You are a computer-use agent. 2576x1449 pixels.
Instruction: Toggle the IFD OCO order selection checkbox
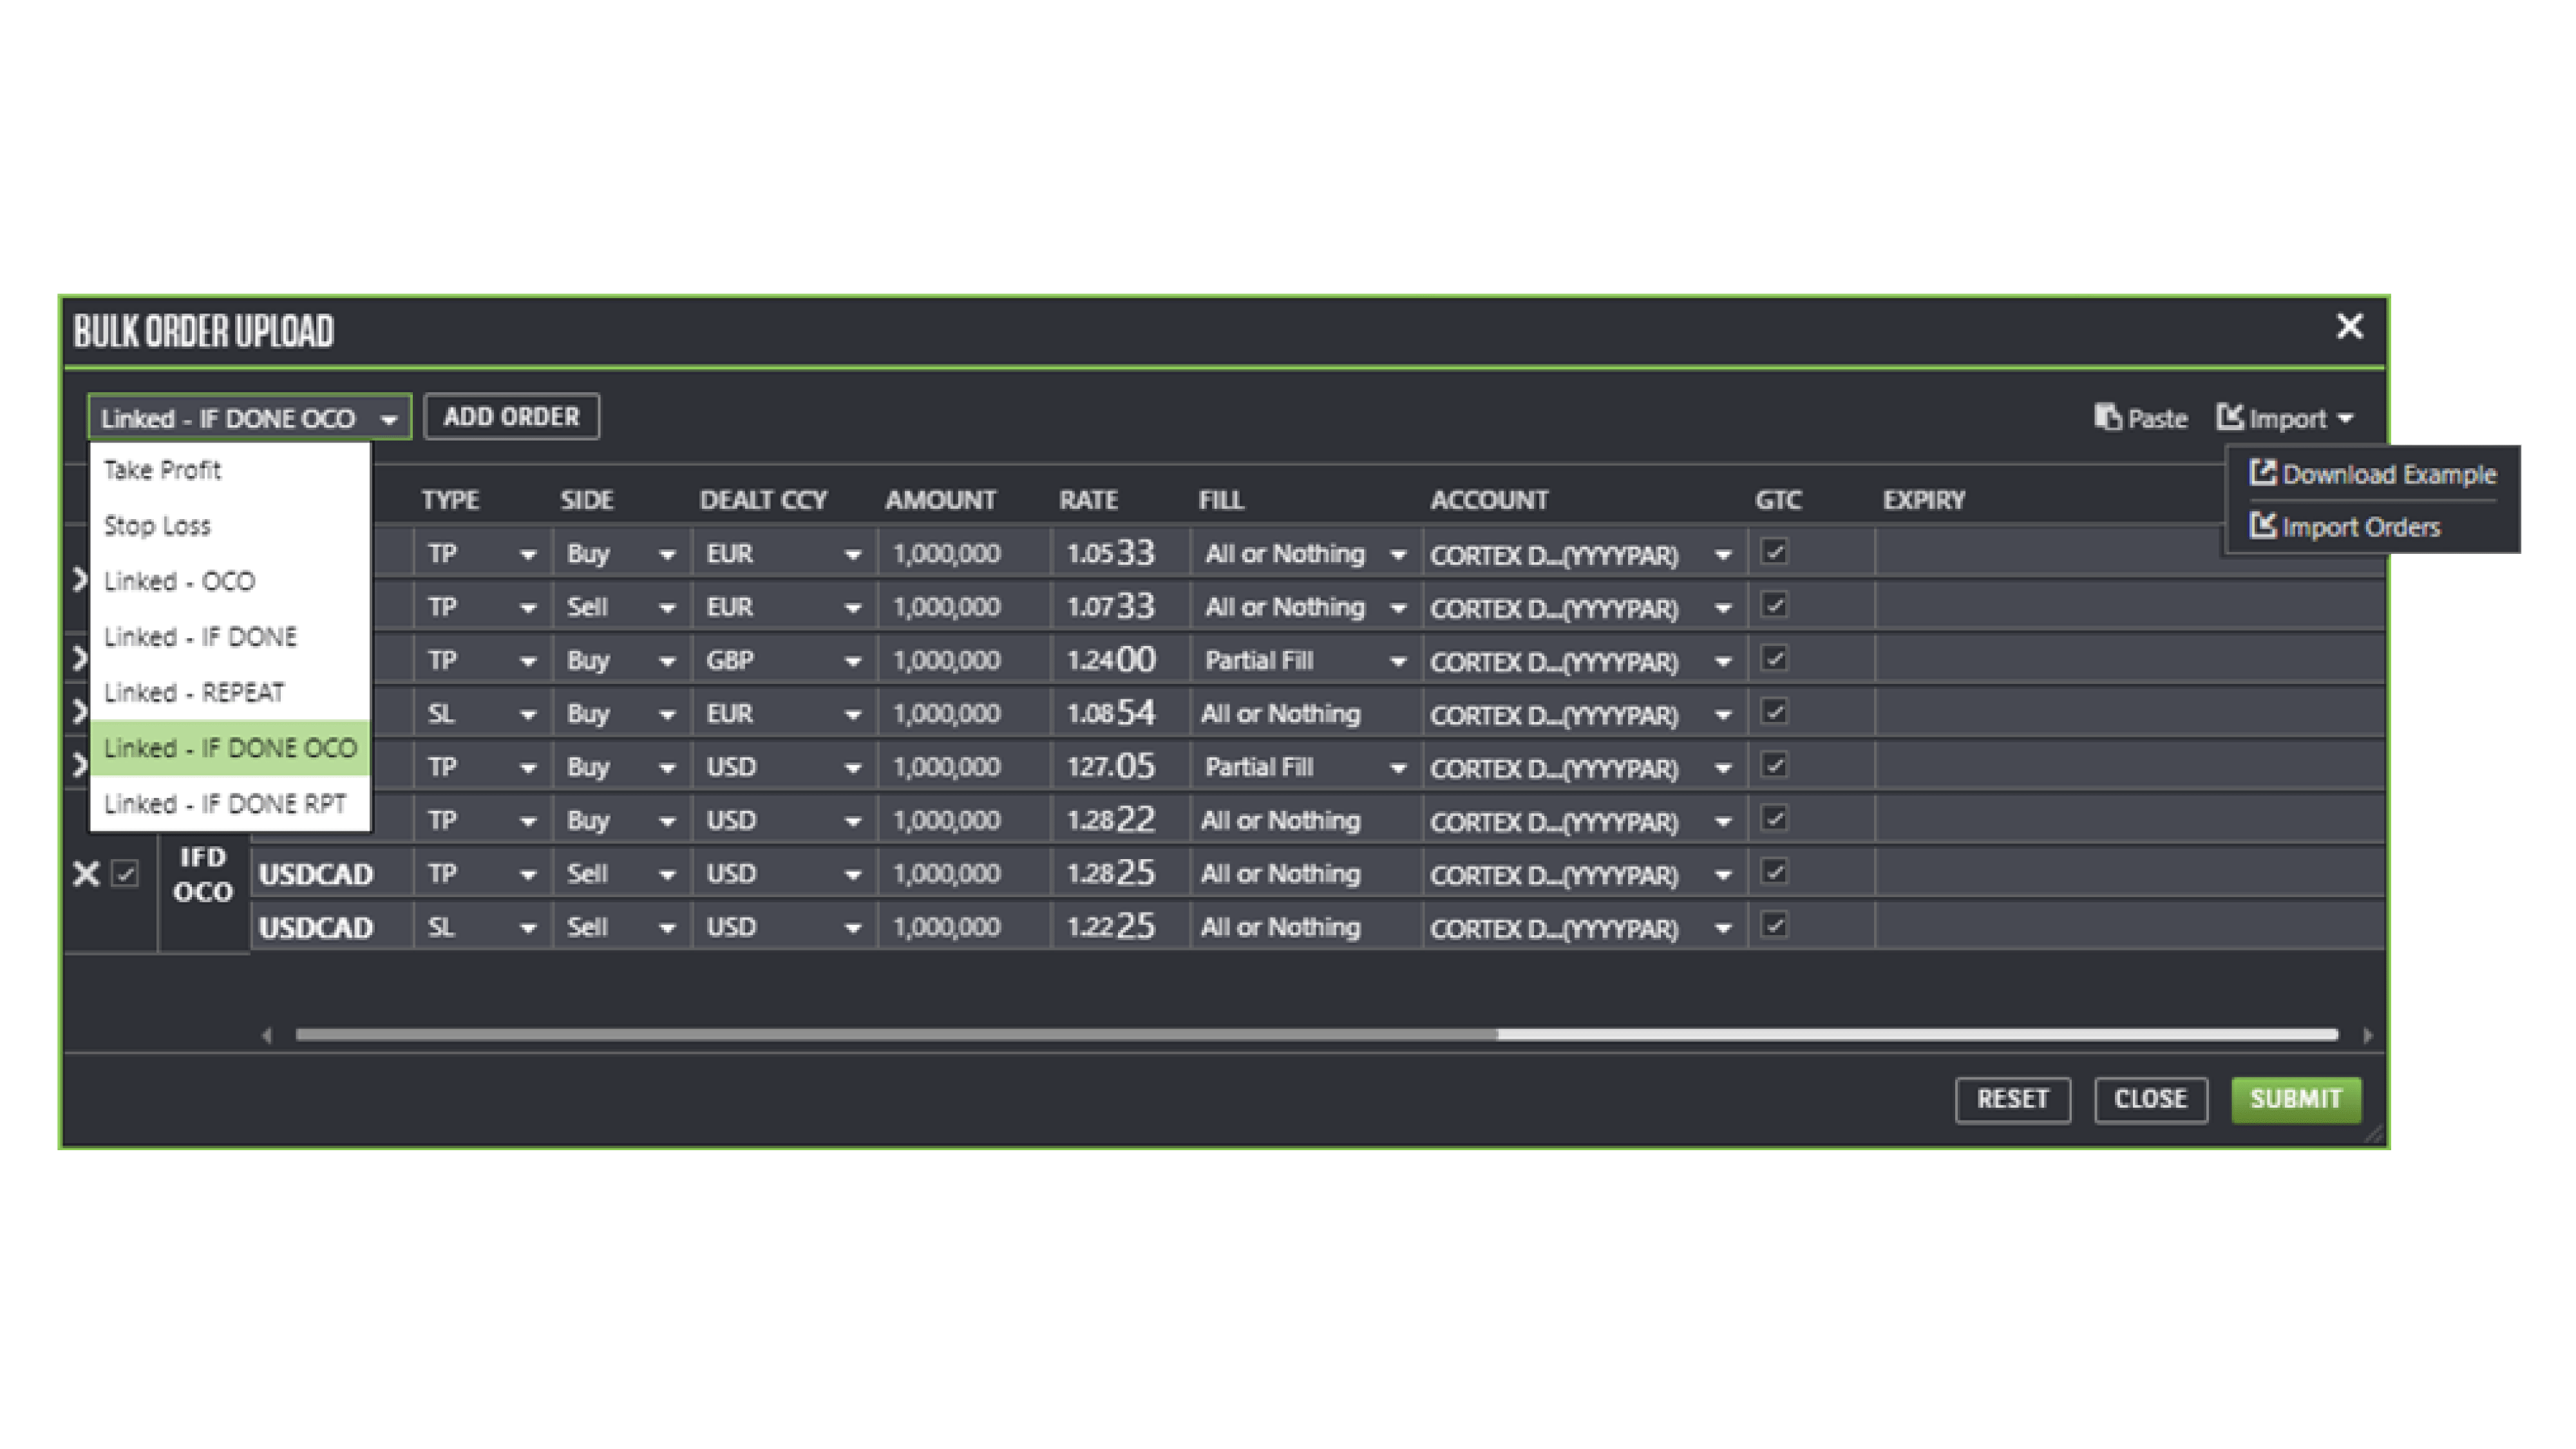(x=125, y=874)
